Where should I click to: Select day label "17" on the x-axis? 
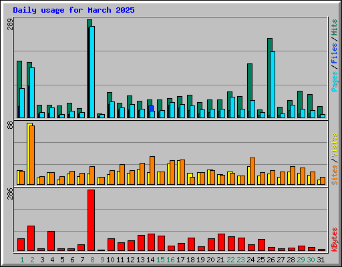point(180,260)
